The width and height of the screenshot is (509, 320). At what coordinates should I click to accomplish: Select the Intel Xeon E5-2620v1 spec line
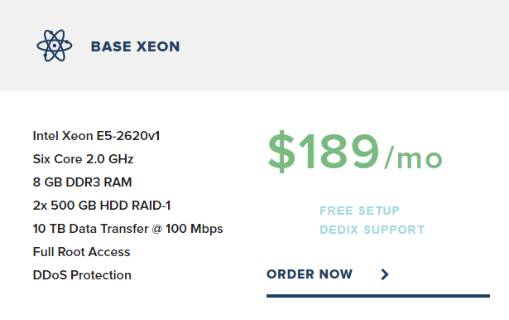point(96,136)
